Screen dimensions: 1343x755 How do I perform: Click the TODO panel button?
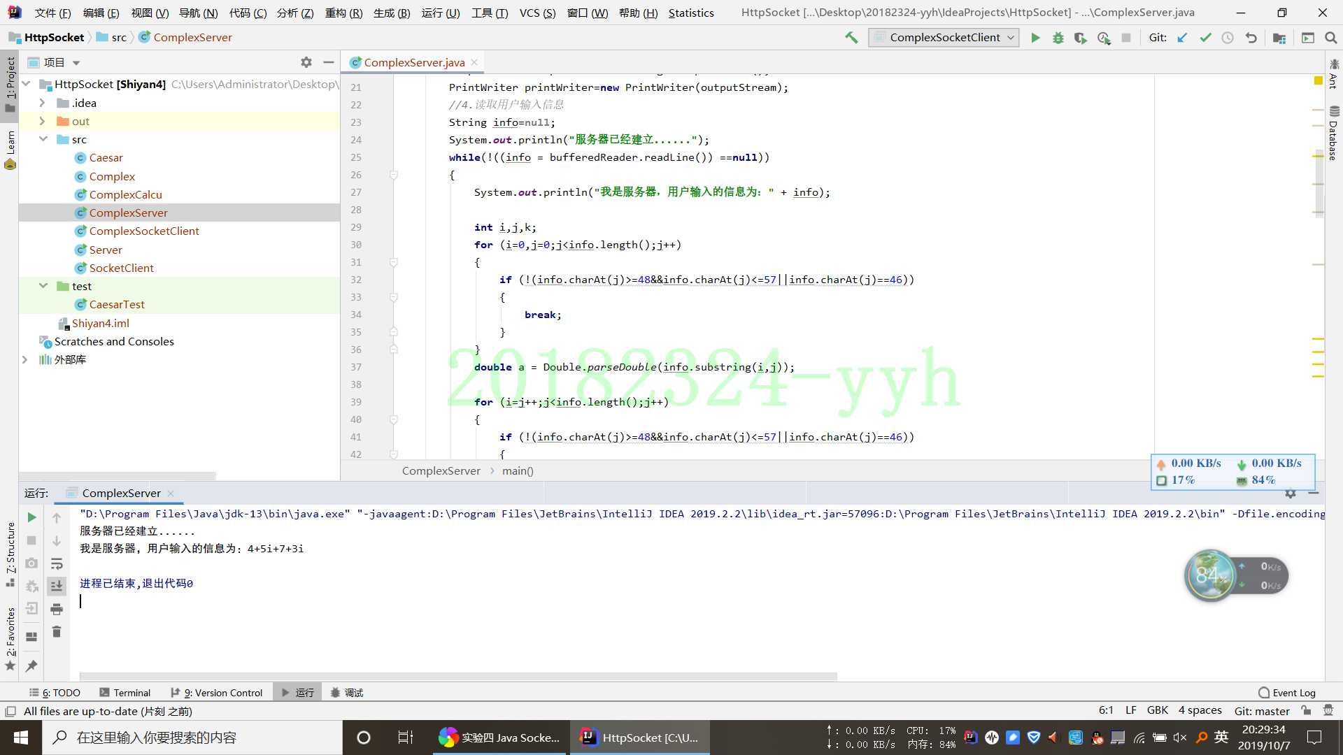click(57, 692)
